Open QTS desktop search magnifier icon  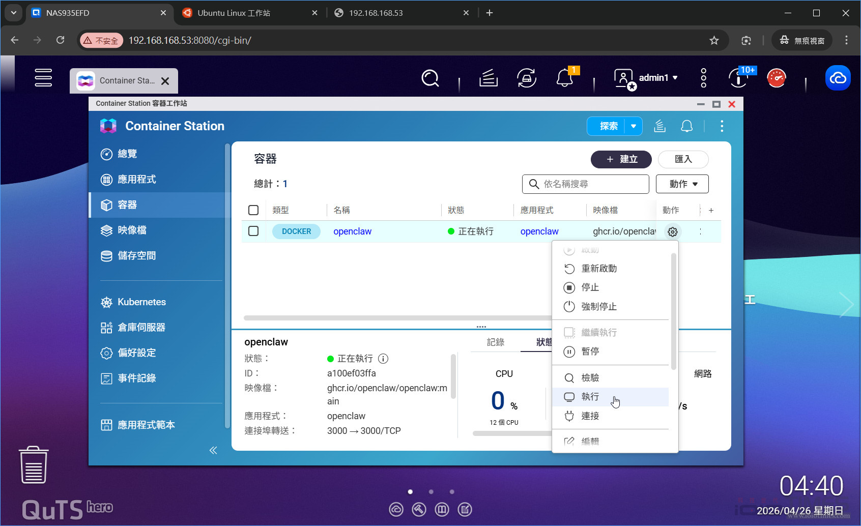(430, 78)
